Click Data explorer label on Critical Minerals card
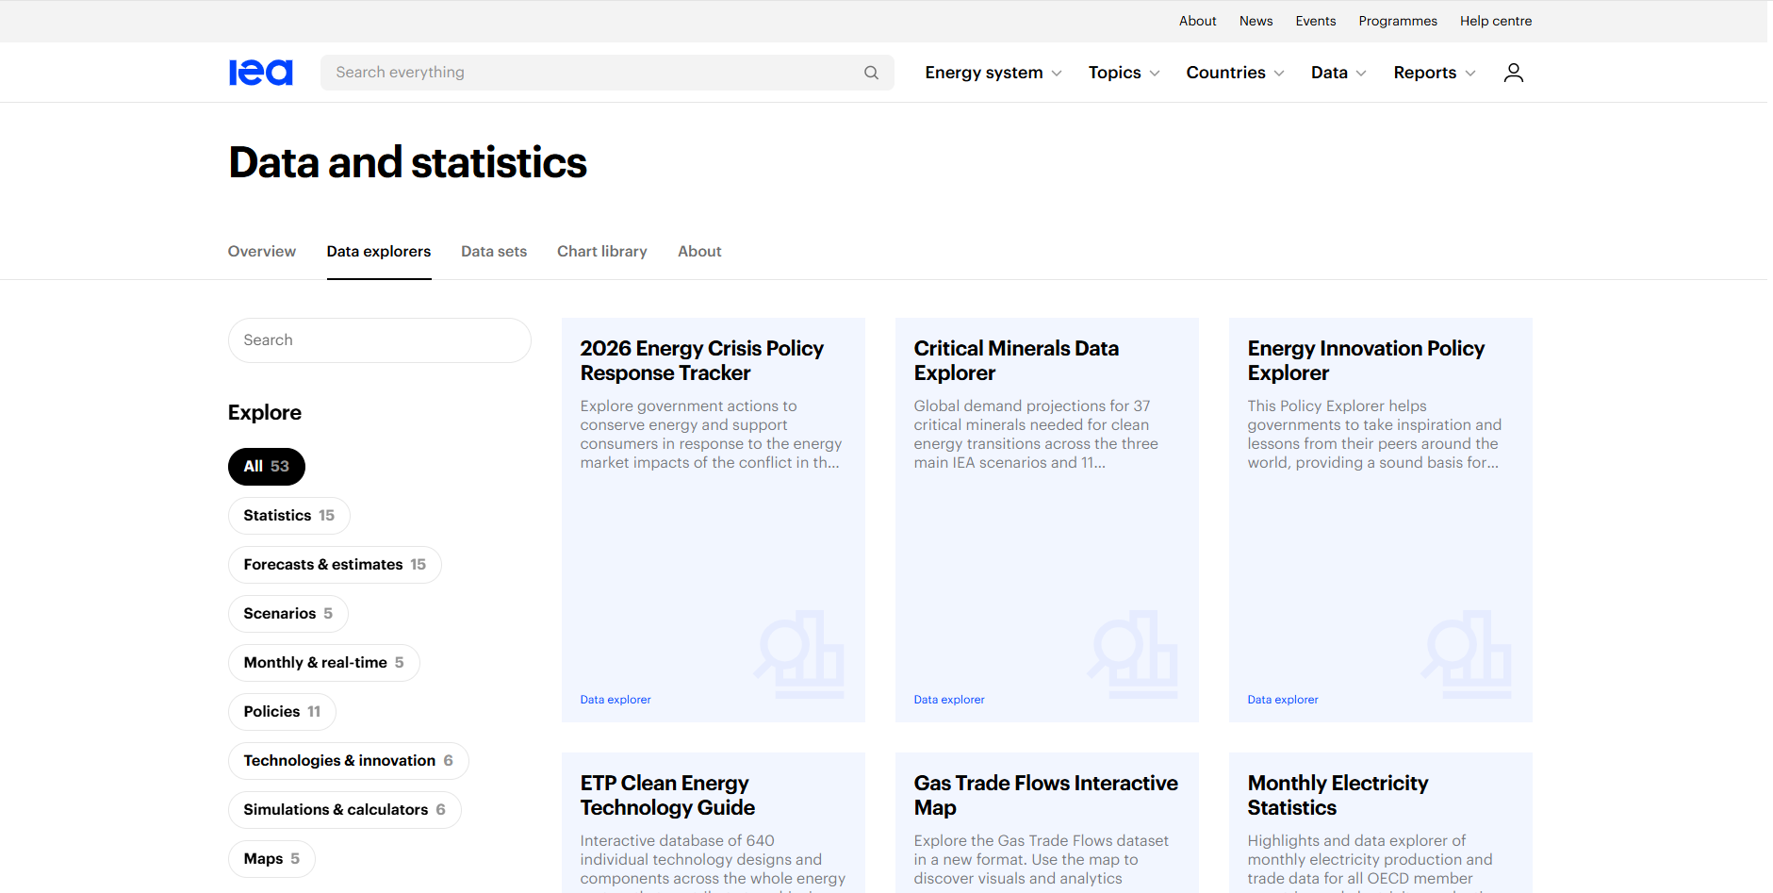Screen dimensions: 1773x893 coord(949,700)
